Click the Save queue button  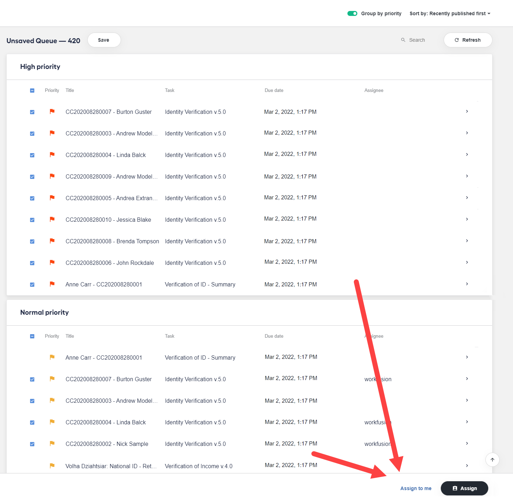coord(104,40)
